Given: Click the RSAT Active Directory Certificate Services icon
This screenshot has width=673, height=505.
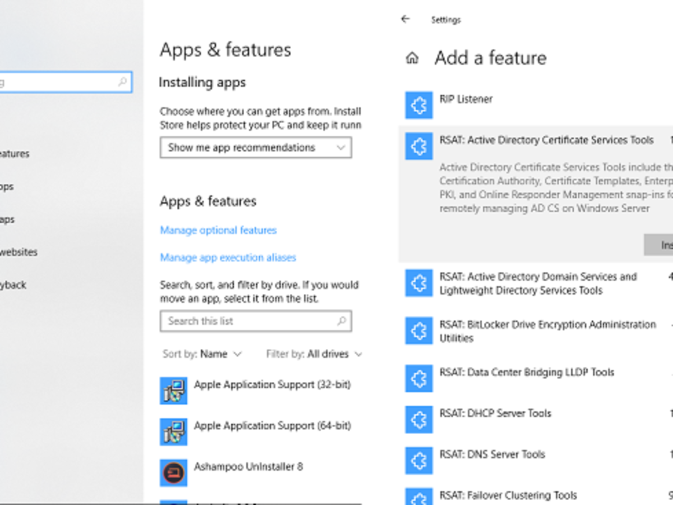Looking at the screenshot, I should (419, 146).
